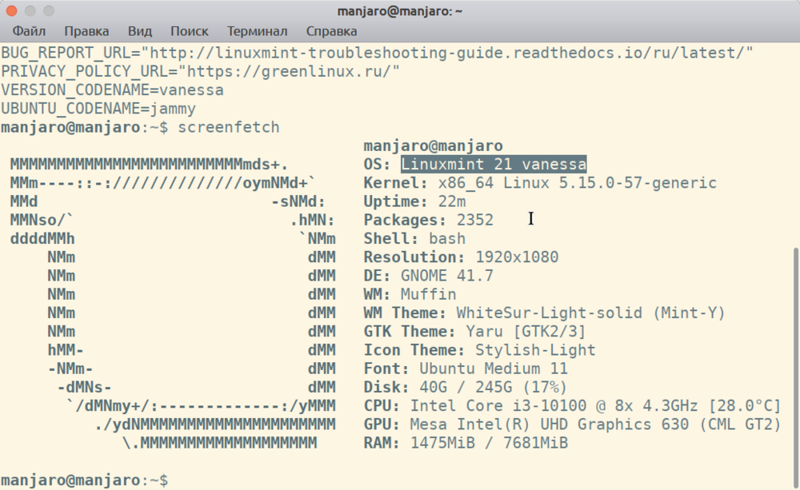Open the Вид menu

click(140, 31)
